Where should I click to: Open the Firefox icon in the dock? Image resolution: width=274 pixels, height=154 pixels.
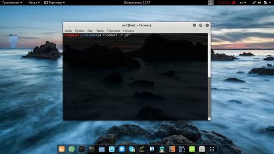[62, 149]
